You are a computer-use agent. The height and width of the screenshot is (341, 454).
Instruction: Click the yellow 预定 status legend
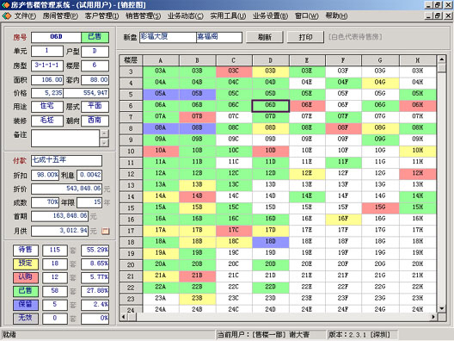click(x=26, y=263)
